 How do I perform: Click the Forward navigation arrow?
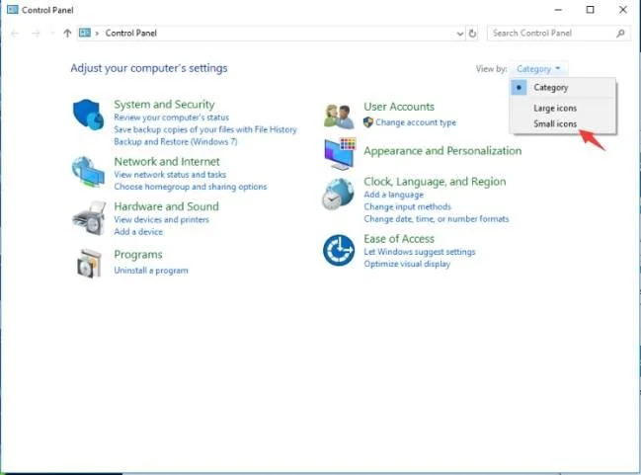point(36,34)
